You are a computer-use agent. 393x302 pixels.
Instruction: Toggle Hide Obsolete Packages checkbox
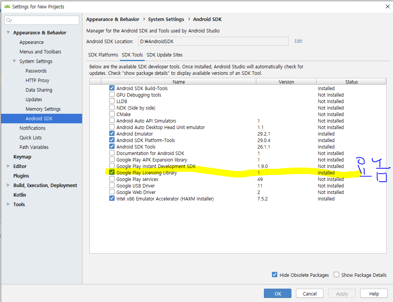275,275
